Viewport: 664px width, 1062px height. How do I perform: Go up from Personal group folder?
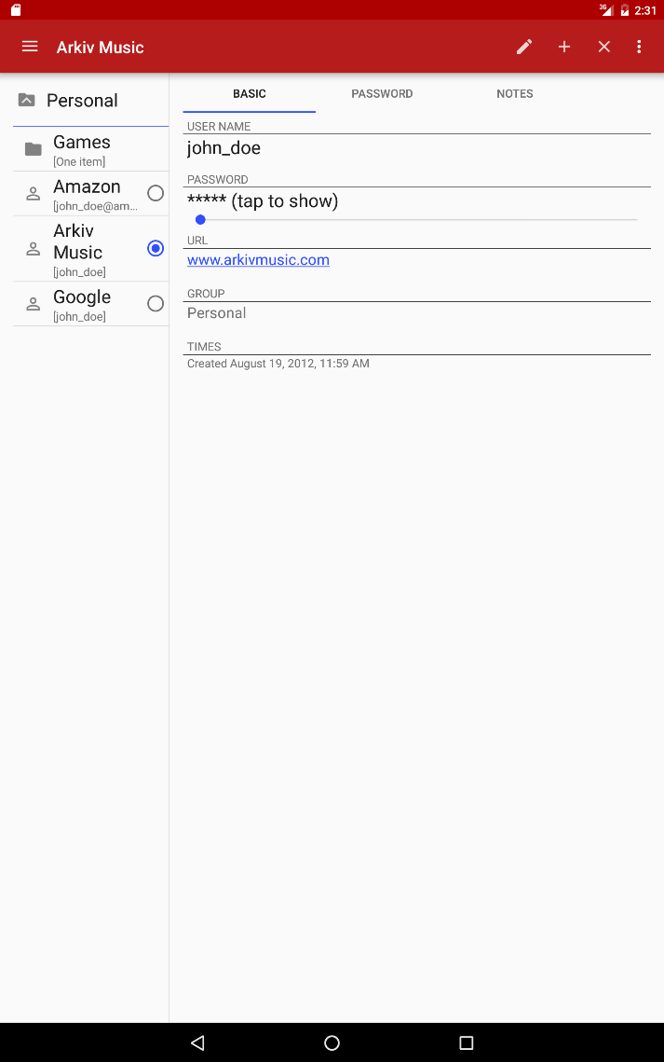pos(26,101)
